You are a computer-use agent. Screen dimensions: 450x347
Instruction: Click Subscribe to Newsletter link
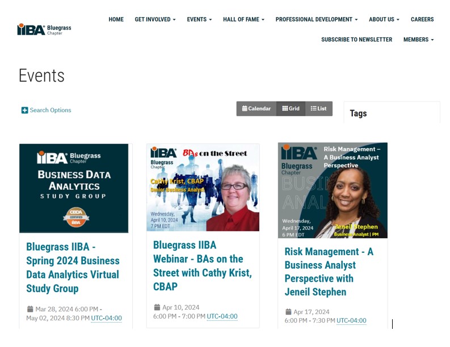356,40
